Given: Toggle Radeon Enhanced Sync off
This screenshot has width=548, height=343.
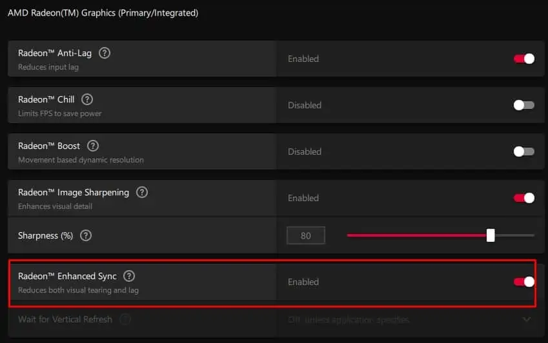Looking at the screenshot, I should click(x=523, y=282).
